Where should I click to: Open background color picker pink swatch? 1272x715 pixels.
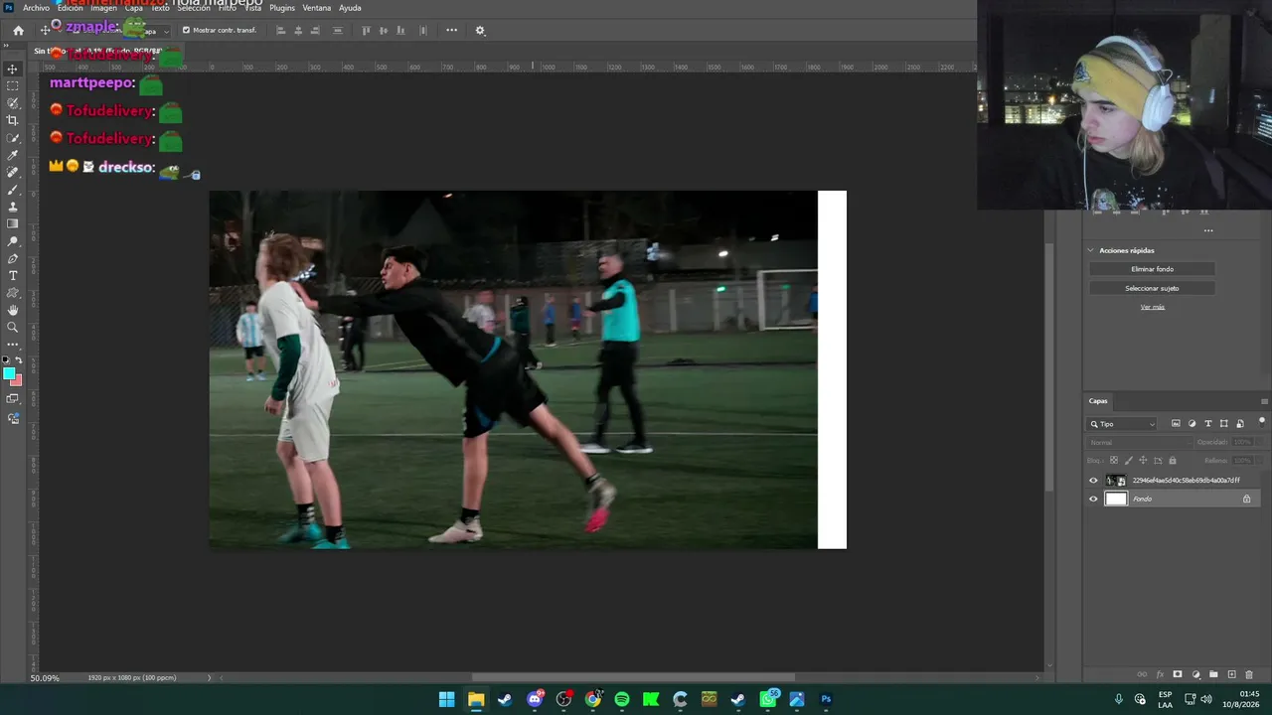click(x=17, y=380)
